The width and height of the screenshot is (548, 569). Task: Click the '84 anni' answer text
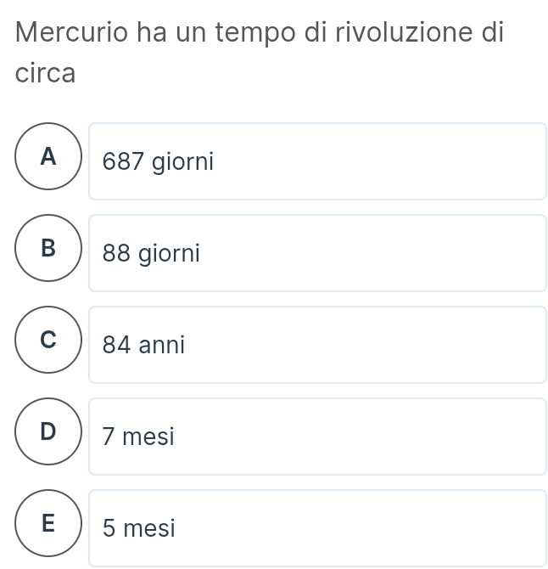143,345
